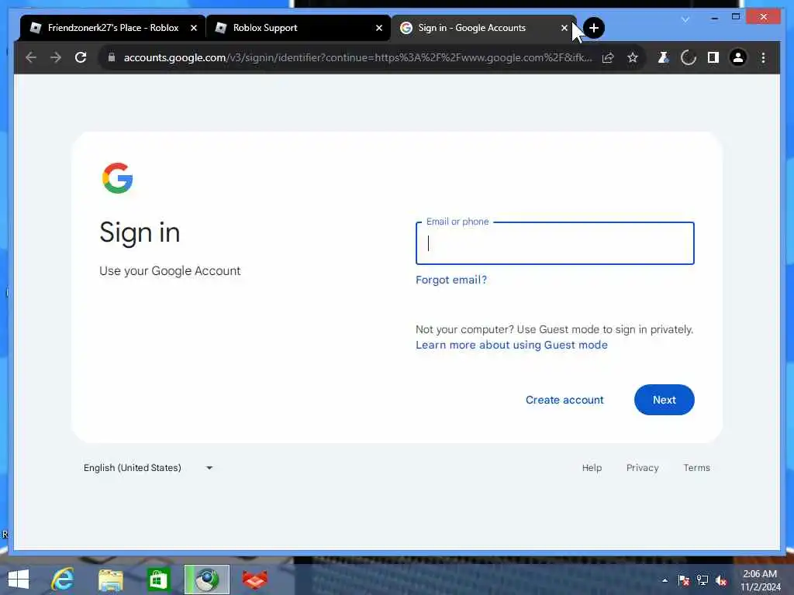Close the Sign in - Google Accounts tab
Screen dimensions: 794x595
coord(564,28)
